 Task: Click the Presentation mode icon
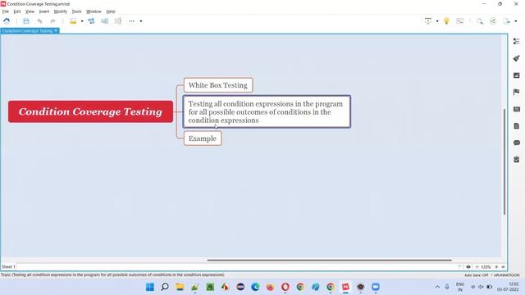[x=428, y=21]
